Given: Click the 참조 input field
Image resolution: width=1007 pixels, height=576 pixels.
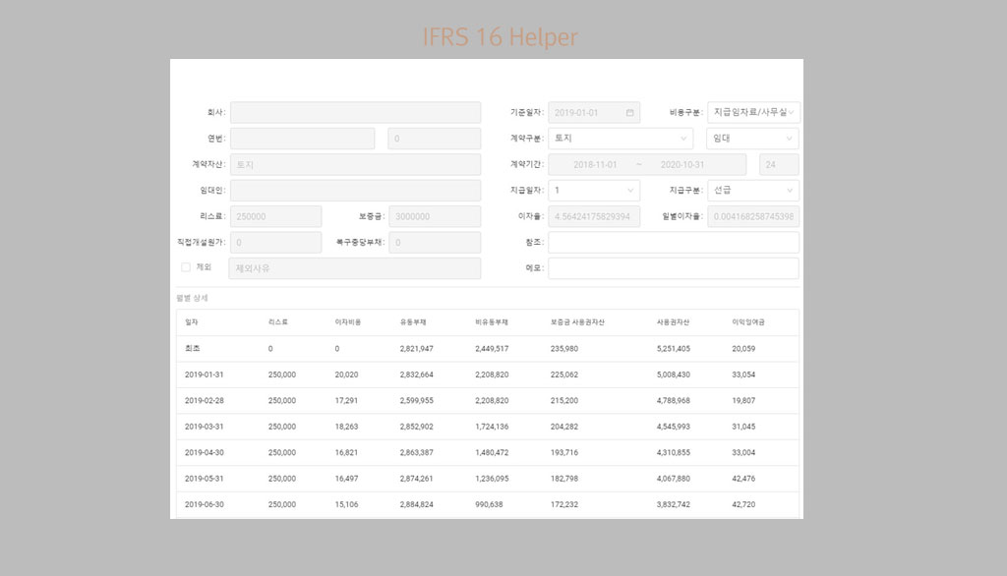Looking at the screenshot, I should coord(673,243).
